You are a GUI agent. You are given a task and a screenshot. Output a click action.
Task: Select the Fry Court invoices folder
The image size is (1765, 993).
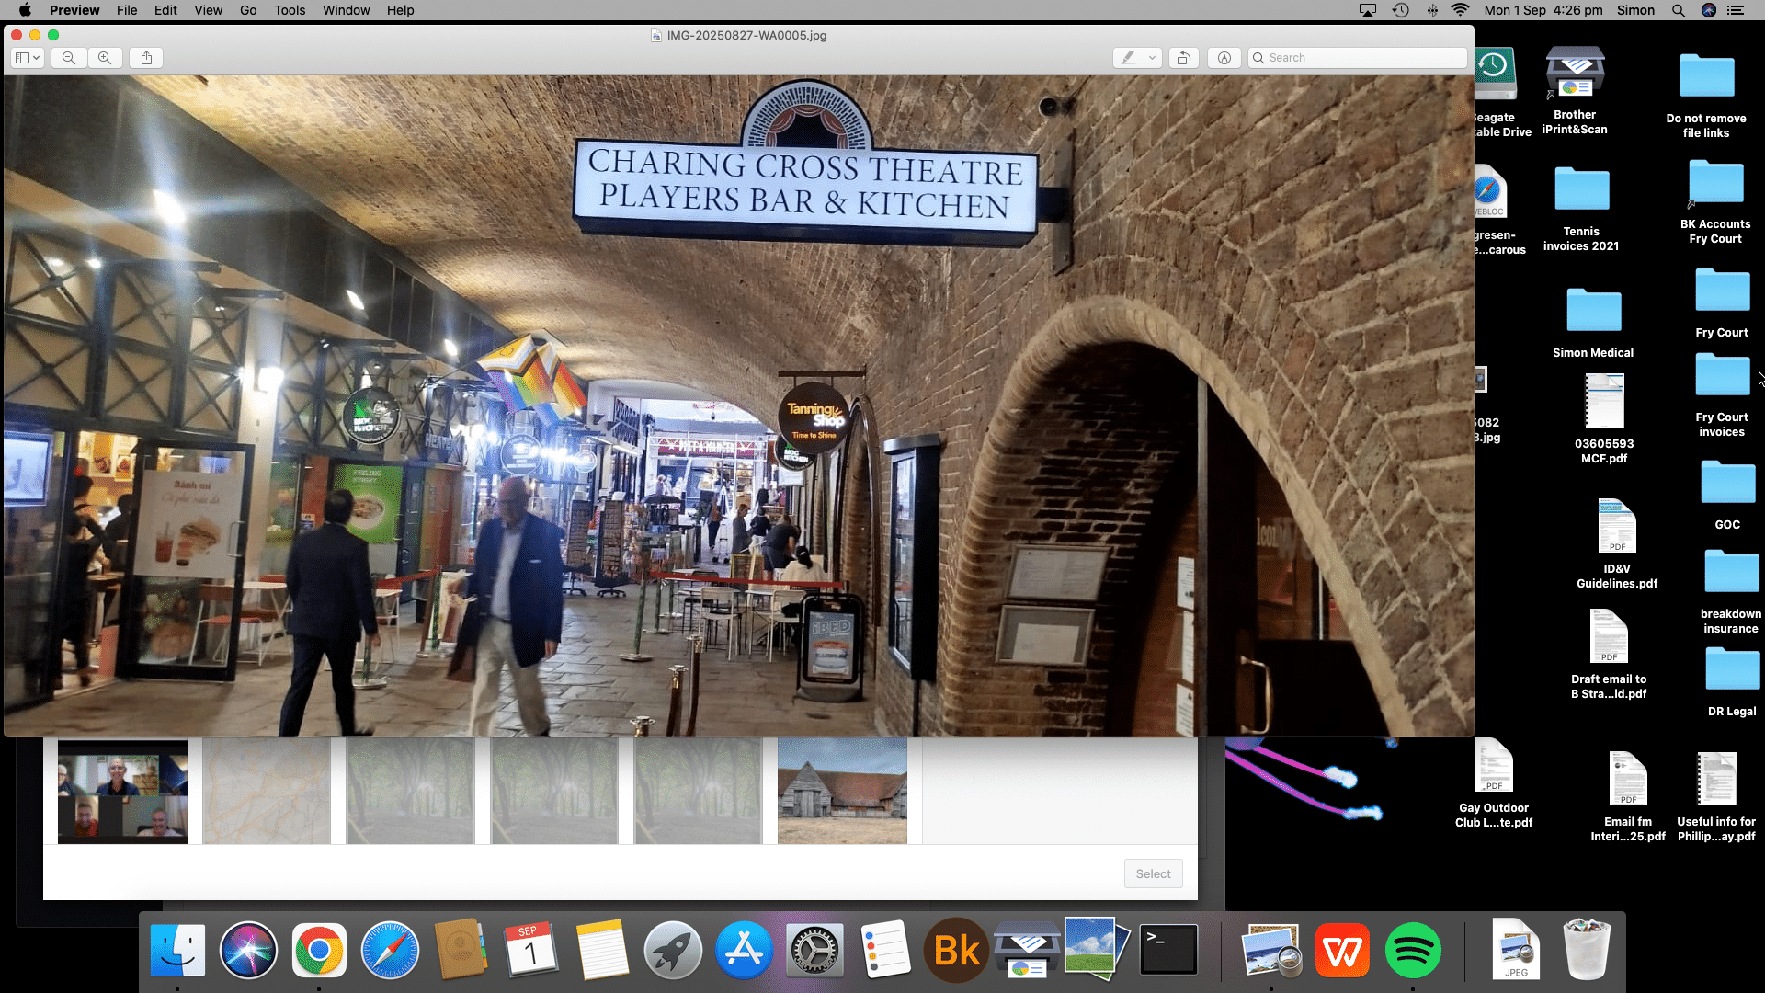1722,395
